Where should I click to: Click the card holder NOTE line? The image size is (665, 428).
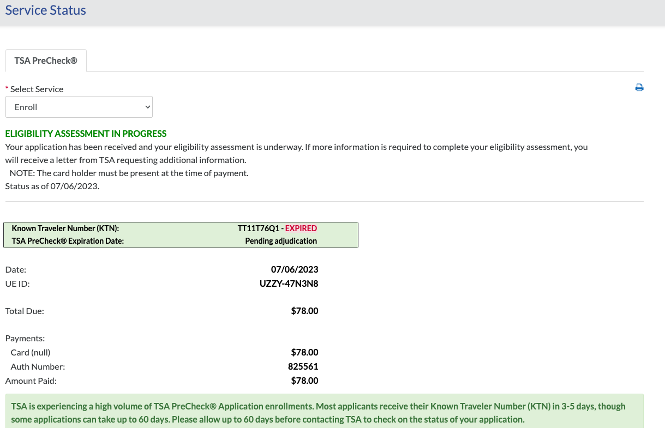coord(129,173)
